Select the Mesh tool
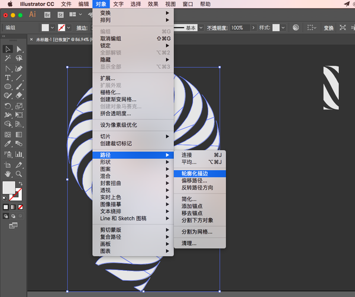Screen dimensions: 355x297 (8, 135)
